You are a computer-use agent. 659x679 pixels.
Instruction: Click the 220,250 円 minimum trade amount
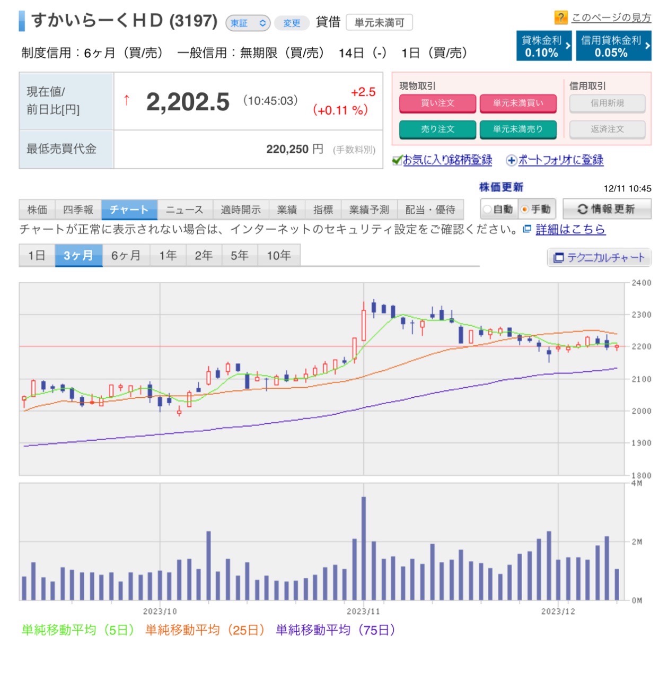[x=295, y=150]
